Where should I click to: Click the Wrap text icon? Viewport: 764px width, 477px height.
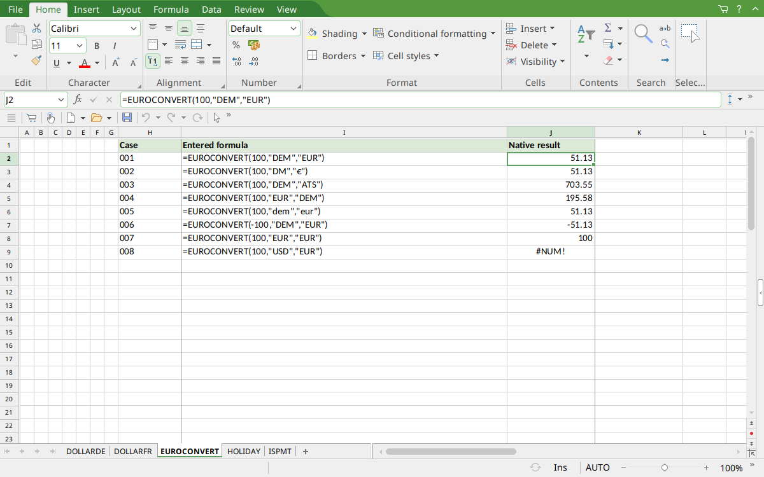click(180, 45)
